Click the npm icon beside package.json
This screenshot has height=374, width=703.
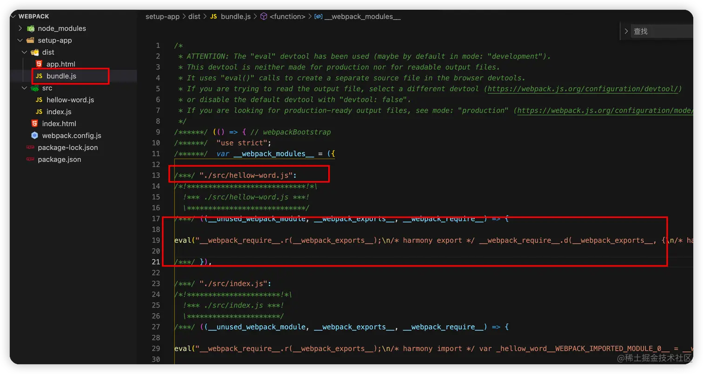[30, 159]
